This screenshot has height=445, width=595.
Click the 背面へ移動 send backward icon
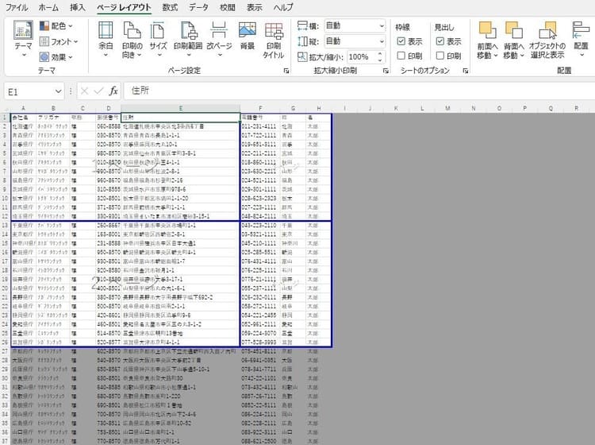tap(514, 30)
